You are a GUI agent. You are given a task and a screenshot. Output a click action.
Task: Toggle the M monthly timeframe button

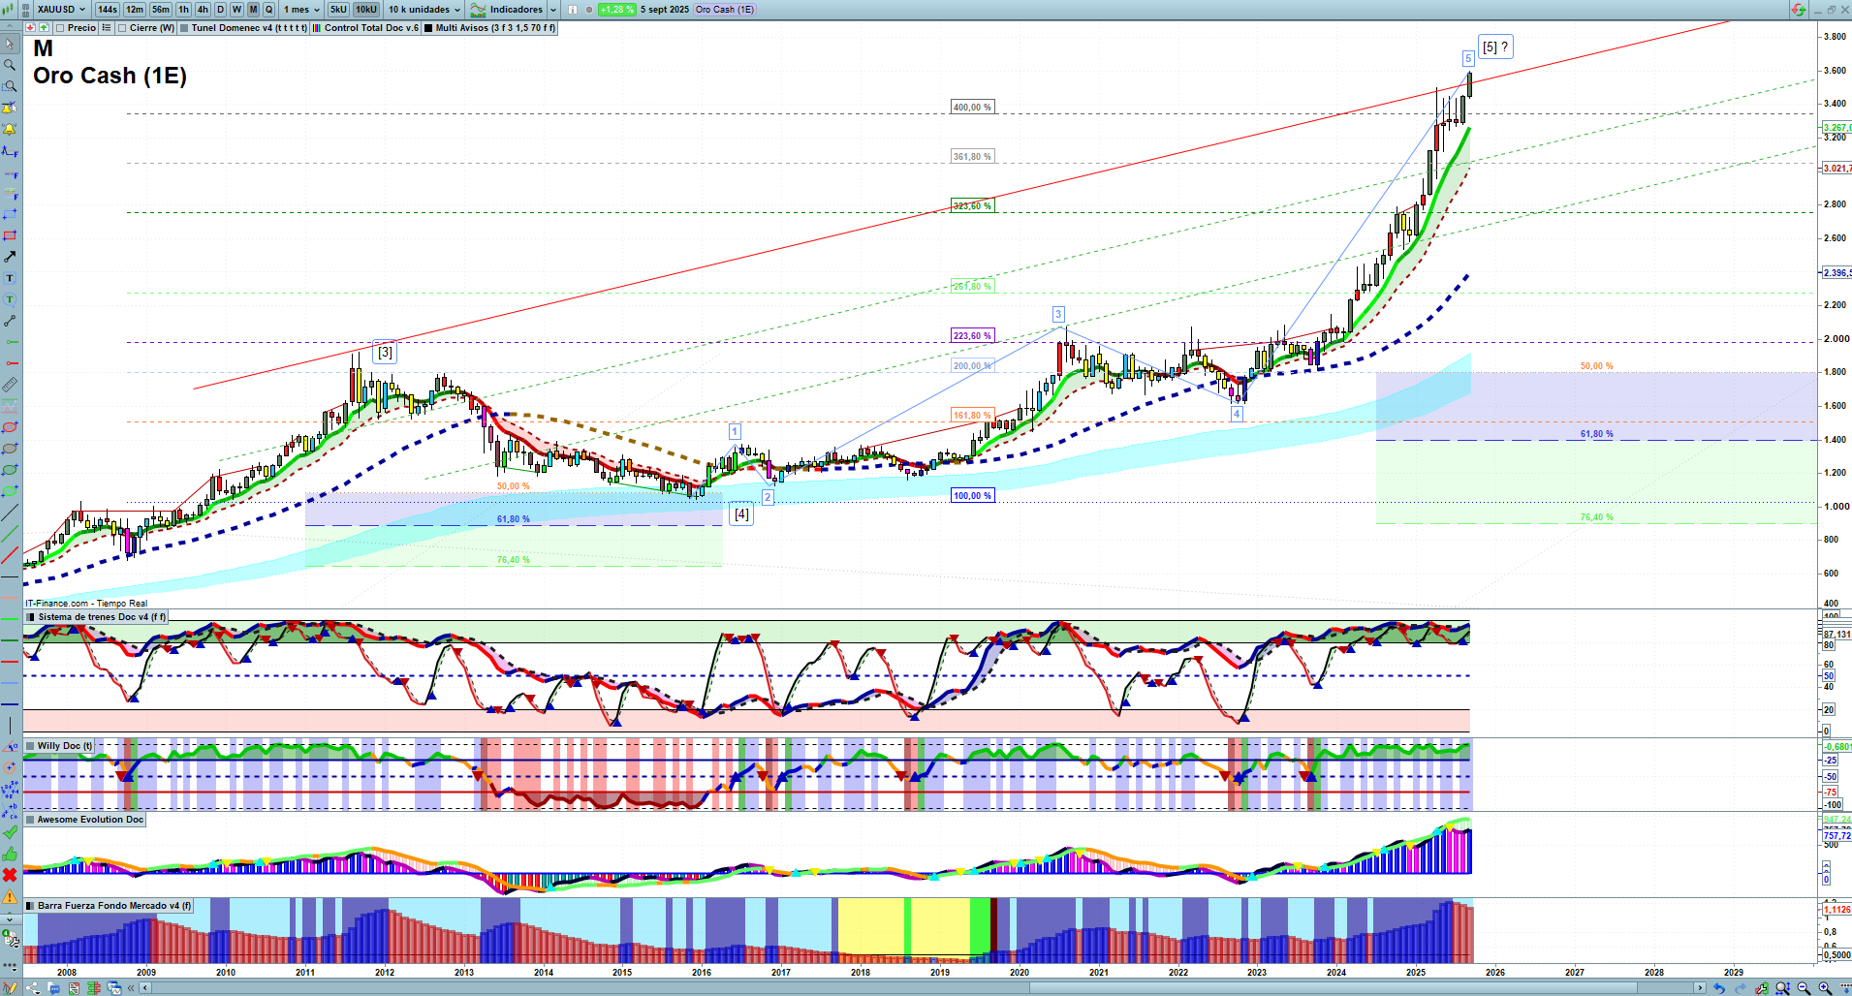tap(253, 10)
